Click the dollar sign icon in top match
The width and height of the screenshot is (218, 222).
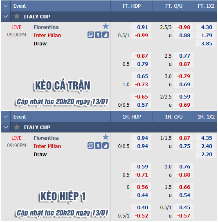(x=98, y=35)
